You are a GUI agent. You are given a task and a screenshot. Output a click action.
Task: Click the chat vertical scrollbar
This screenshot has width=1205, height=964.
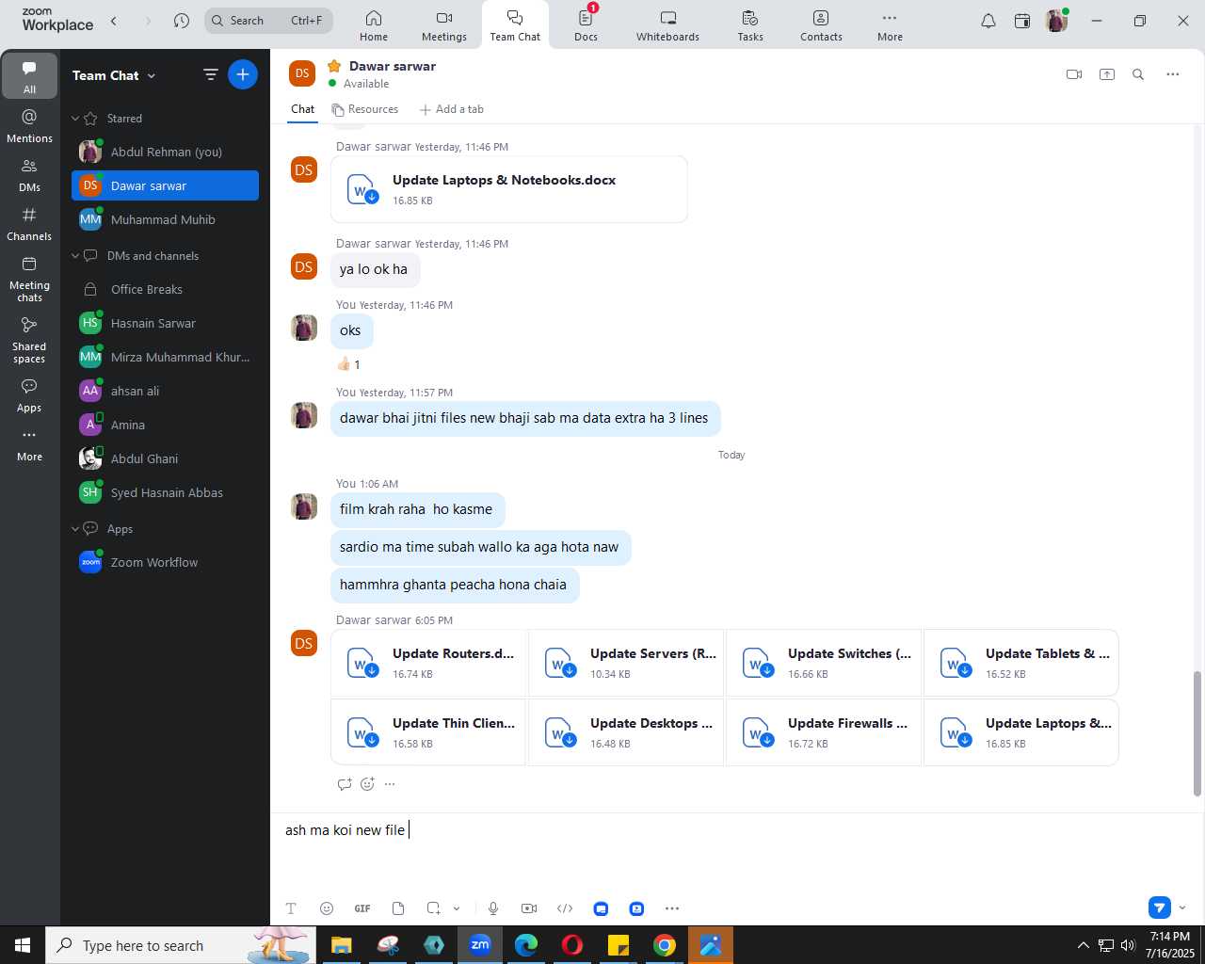1197,733
